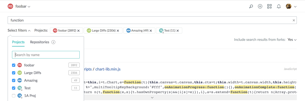Click the user avatar picture
The image size is (305, 101).
[289, 7]
